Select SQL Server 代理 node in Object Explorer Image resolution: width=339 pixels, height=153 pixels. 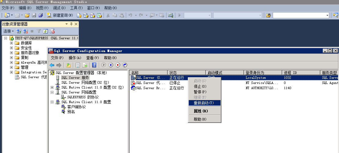point(34,77)
